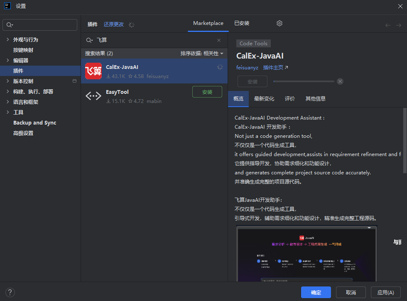This screenshot has width=407, height=301.
Task: Expand the 外观与行为 settings section
Action: [x=7, y=40]
